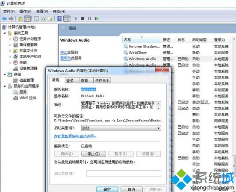Screen dimensions: 236x192
Task: Sort by the 状态 column header
Action: 183,40
